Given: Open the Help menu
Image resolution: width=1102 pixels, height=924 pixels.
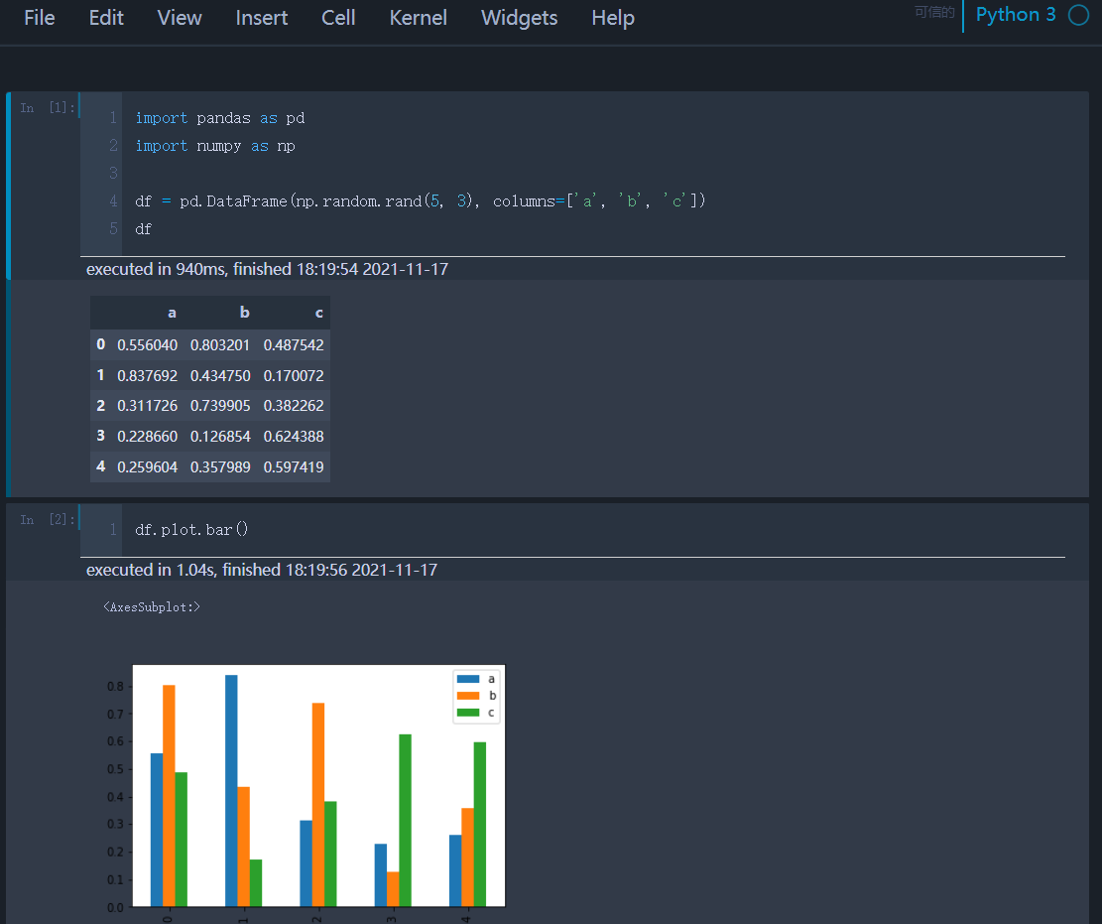Looking at the screenshot, I should tap(613, 18).
